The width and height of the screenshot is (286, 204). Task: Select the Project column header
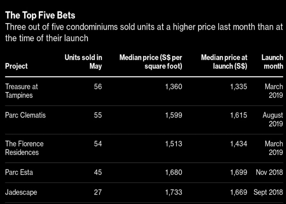point(16,66)
